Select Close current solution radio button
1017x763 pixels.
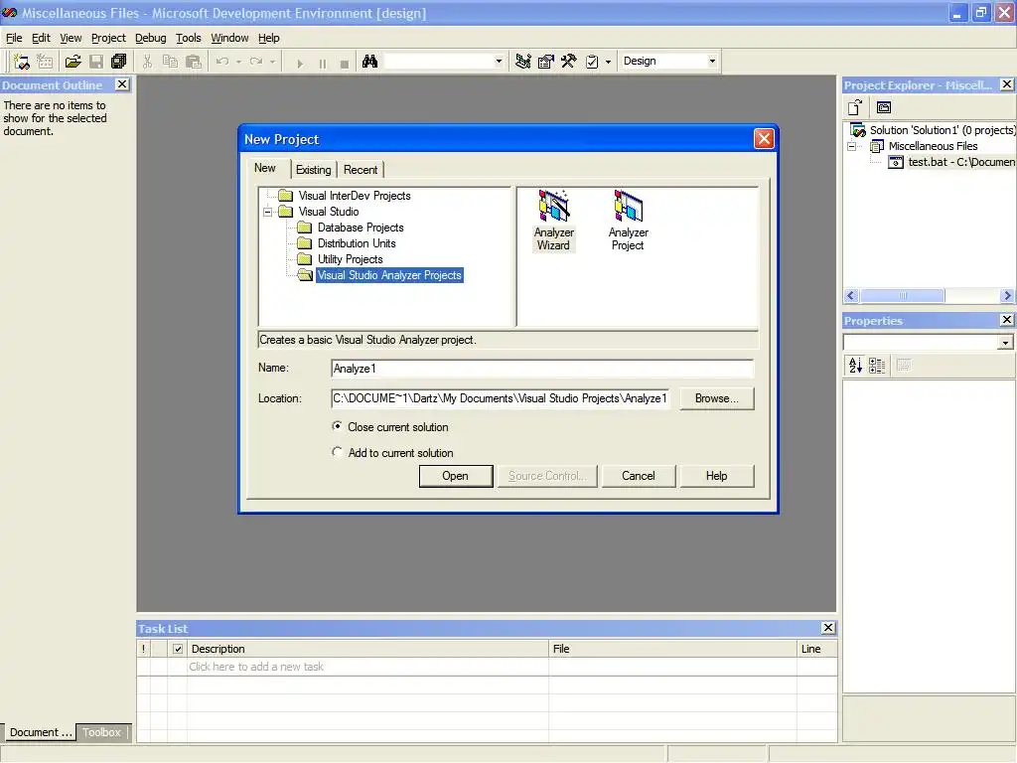[338, 426]
